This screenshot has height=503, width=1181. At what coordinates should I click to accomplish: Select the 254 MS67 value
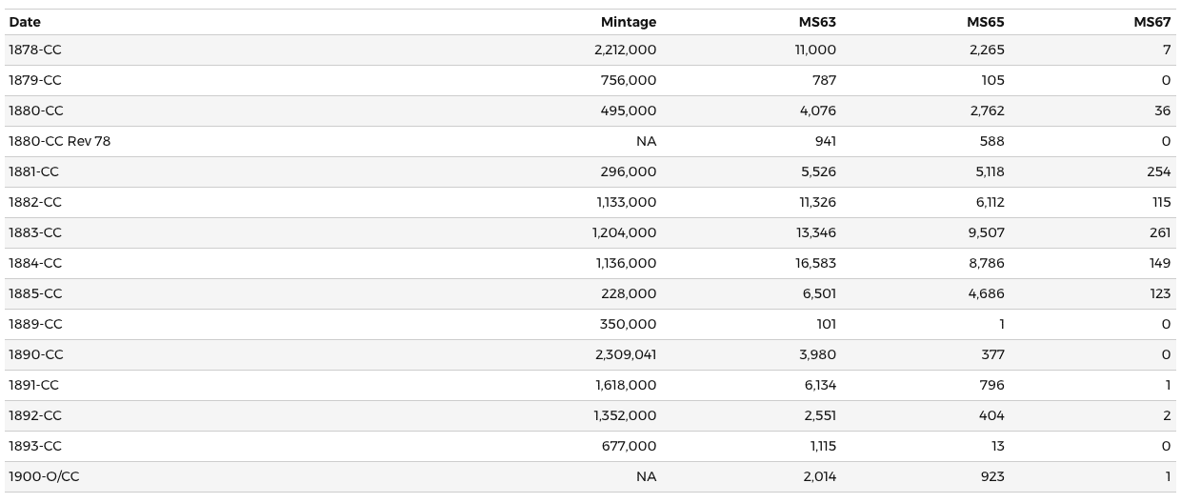[1158, 171]
